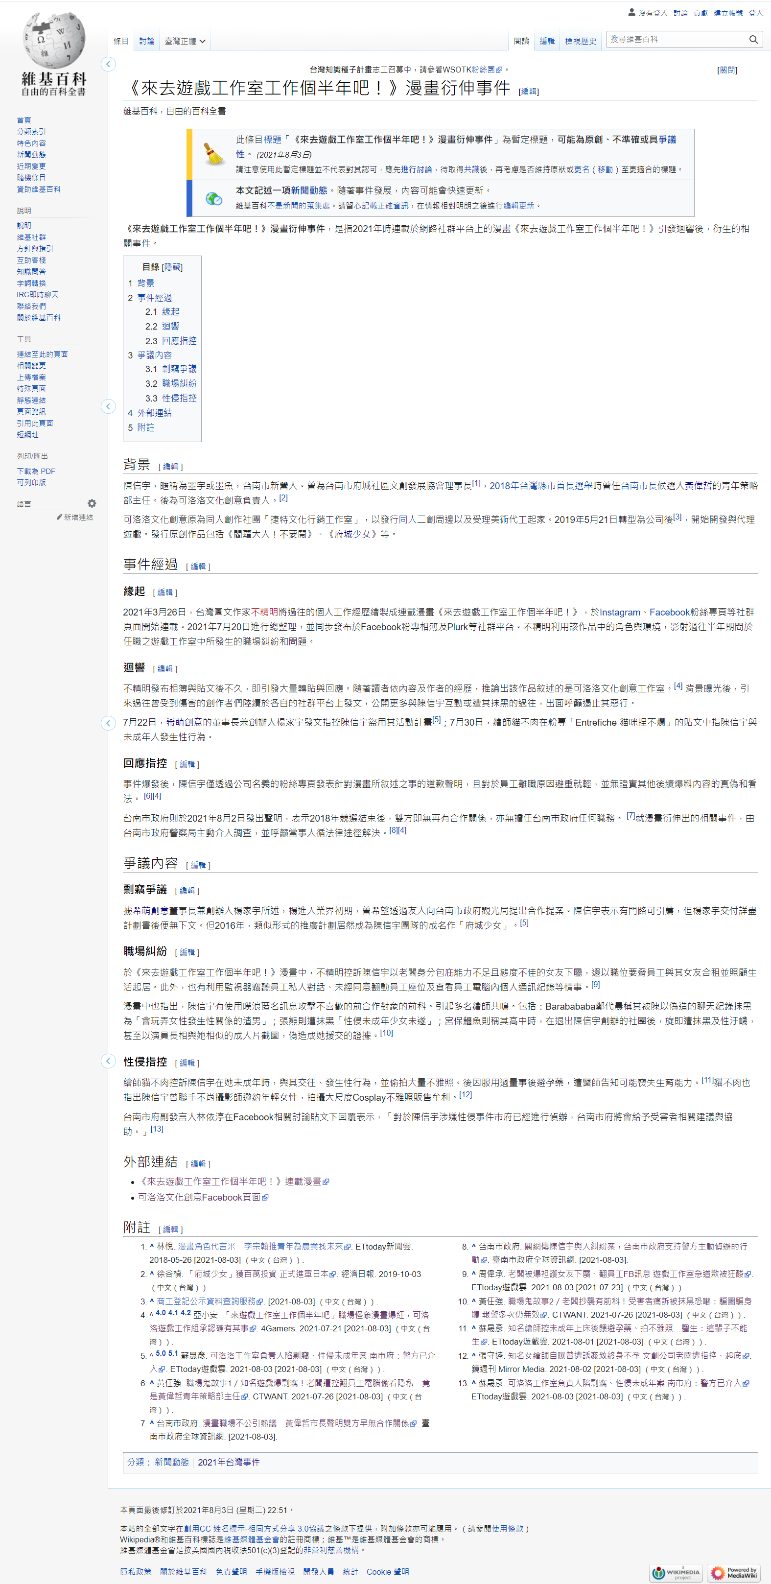Open the 不精明 red link
The image size is (771, 1584).
pyautogui.click(x=264, y=612)
